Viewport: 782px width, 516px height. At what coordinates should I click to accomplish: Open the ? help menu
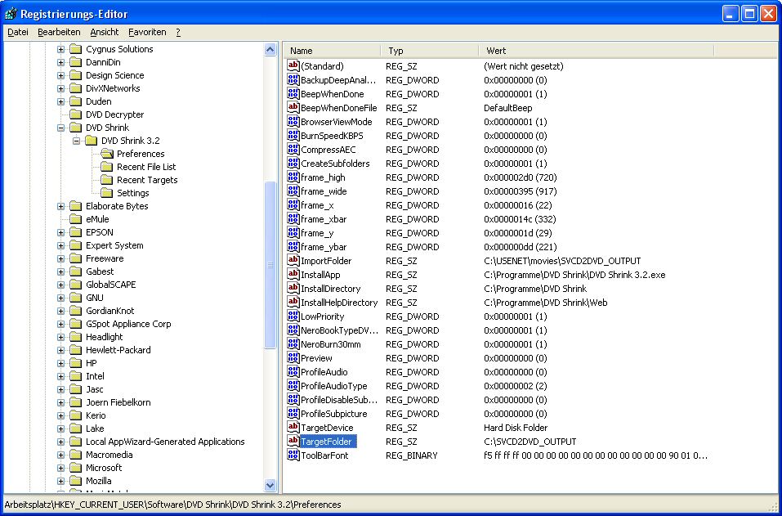(x=178, y=32)
